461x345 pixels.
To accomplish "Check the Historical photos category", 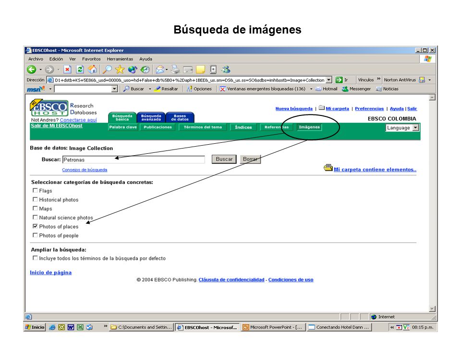I will (35, 199).
